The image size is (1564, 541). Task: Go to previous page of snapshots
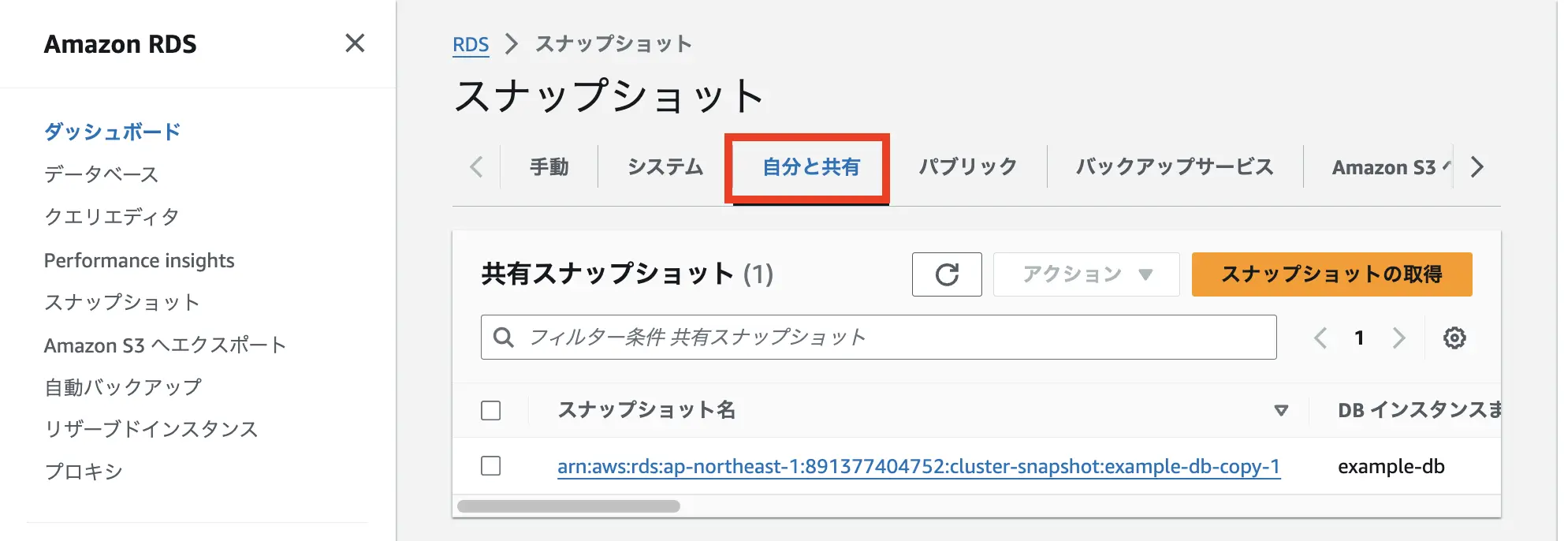click(x=1320, y=338)
